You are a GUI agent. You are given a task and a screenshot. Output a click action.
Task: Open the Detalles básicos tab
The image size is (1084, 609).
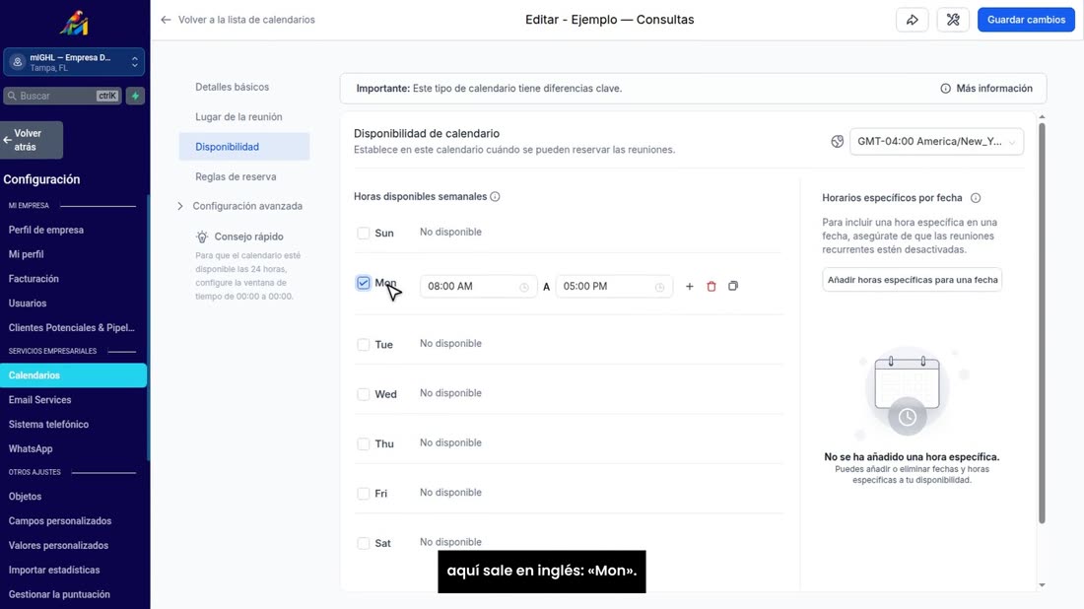pos(233,87)
